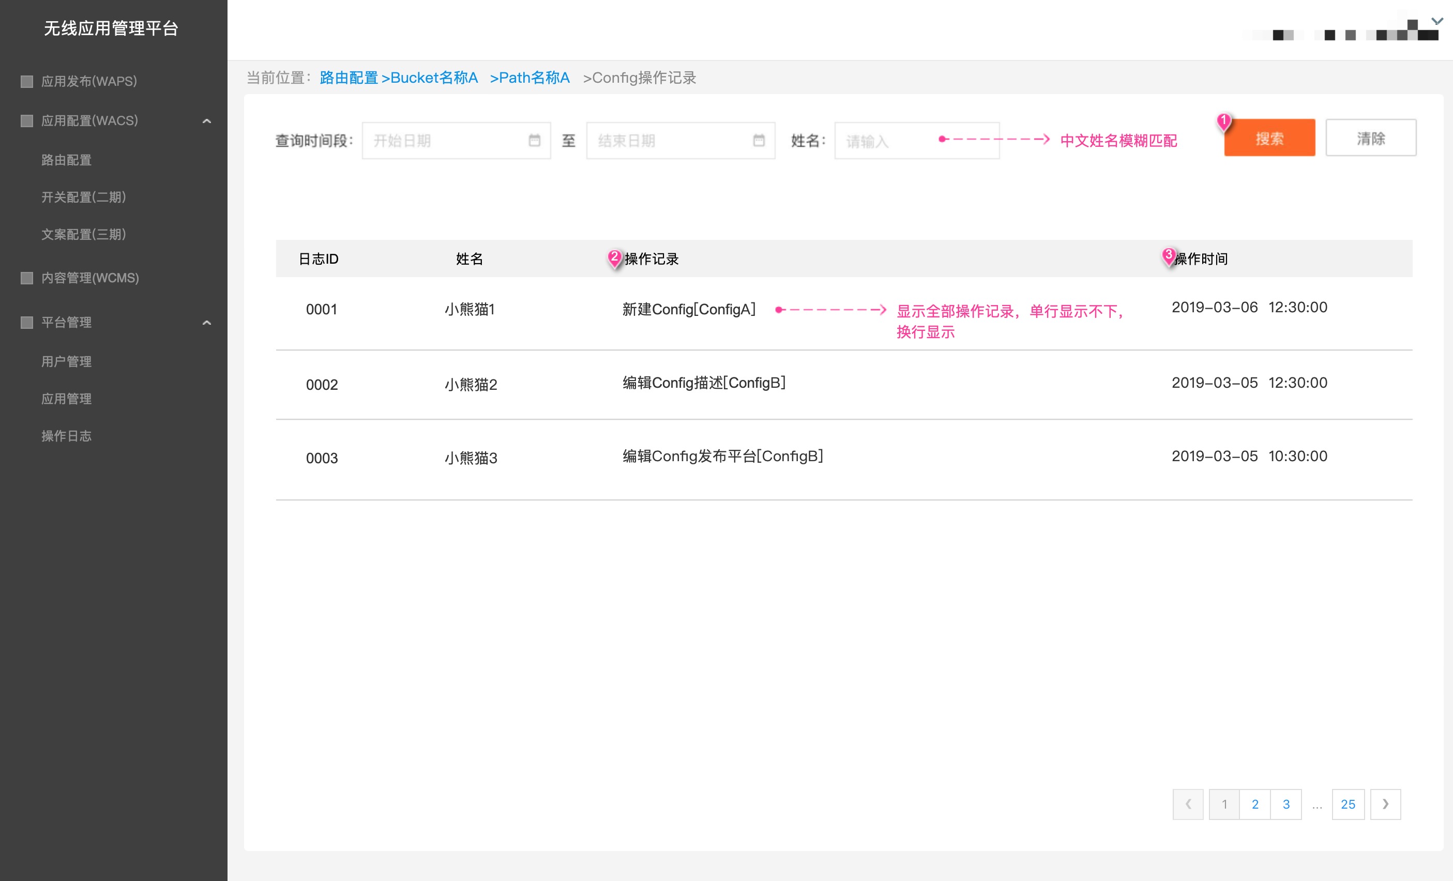Click the square icon beside 应用配置(WACS)
The height and width of the screenshot is (881, 1453).
click(x=26, y=121)
